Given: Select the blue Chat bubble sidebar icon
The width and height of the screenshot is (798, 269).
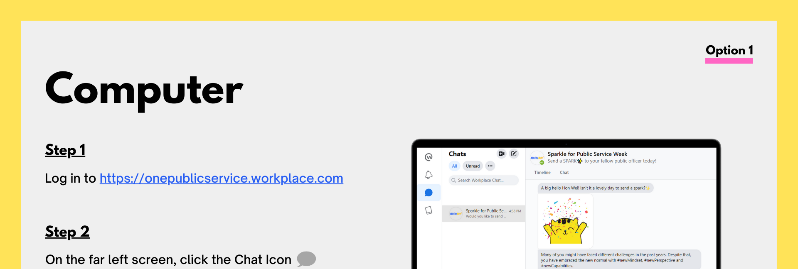Looking at the screenshot, I should click(x=429, y=193).
